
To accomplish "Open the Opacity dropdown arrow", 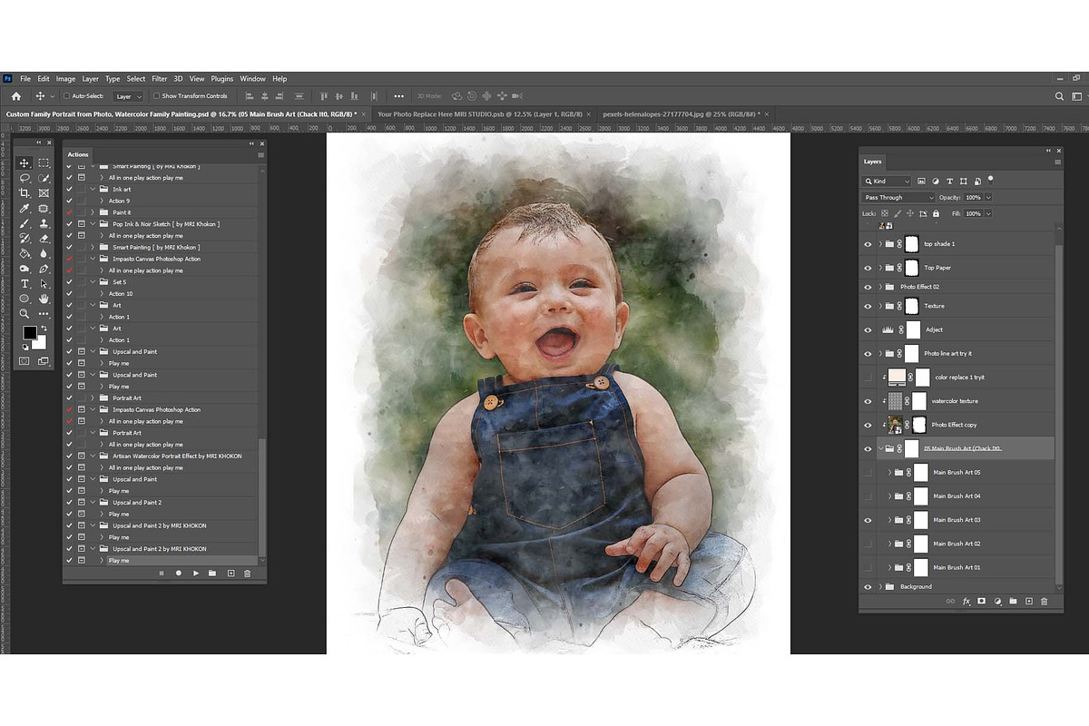I will click(988, 197).
